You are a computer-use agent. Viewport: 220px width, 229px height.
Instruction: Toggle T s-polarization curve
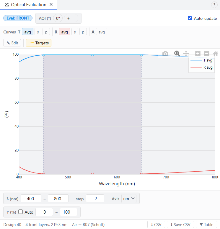tap(38, 32)
